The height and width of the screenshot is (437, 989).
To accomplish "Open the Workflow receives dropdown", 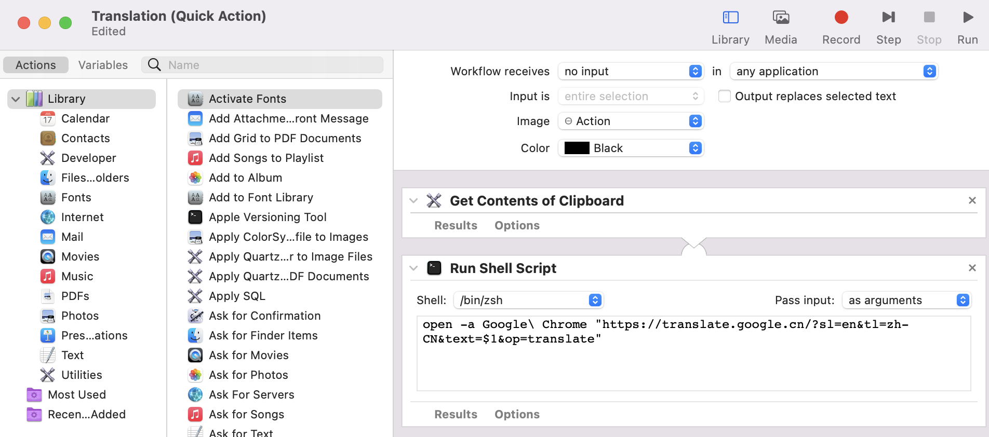I will (x=631, y=71).
